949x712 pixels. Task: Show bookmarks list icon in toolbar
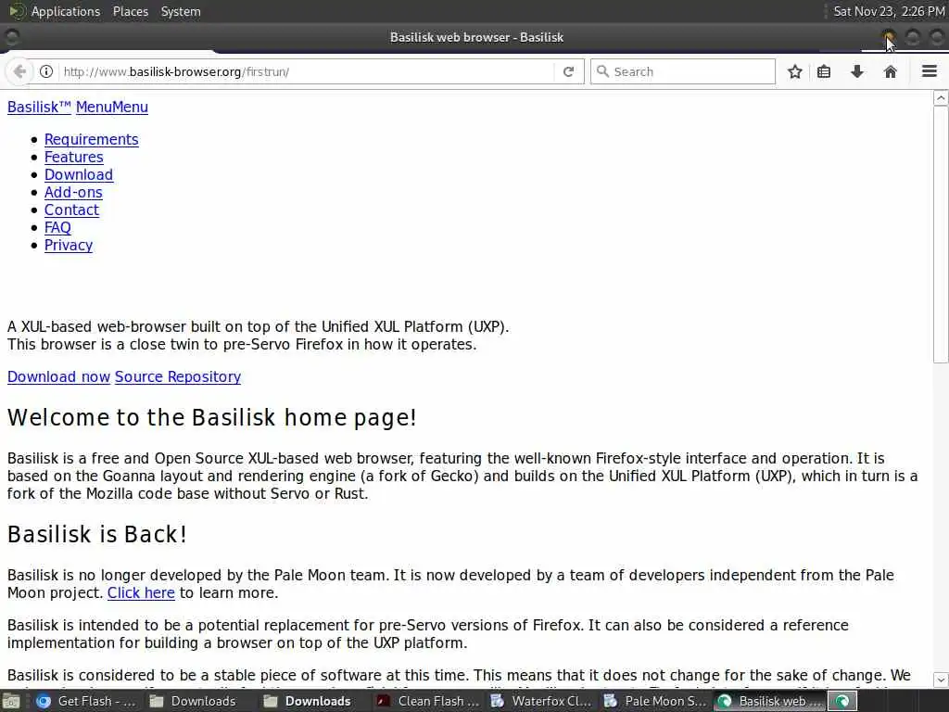pos(824,71)
